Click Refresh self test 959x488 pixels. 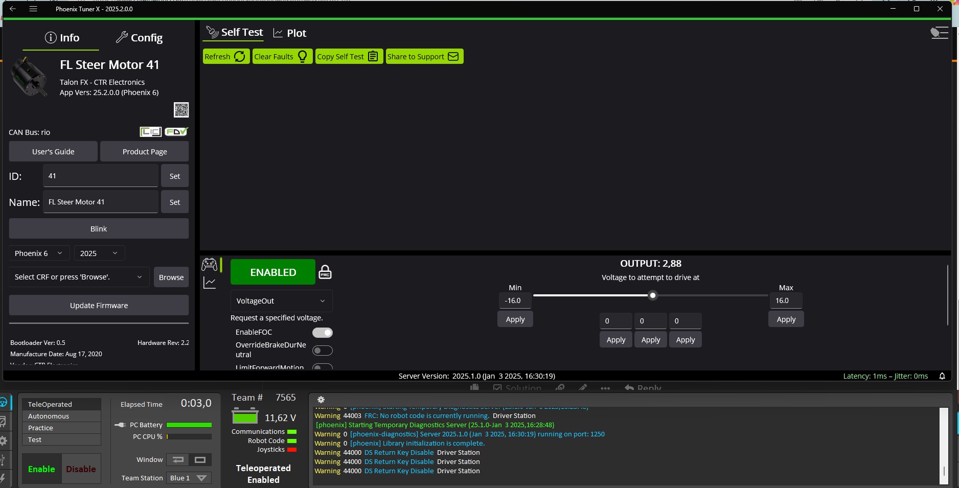click(226, 56)
